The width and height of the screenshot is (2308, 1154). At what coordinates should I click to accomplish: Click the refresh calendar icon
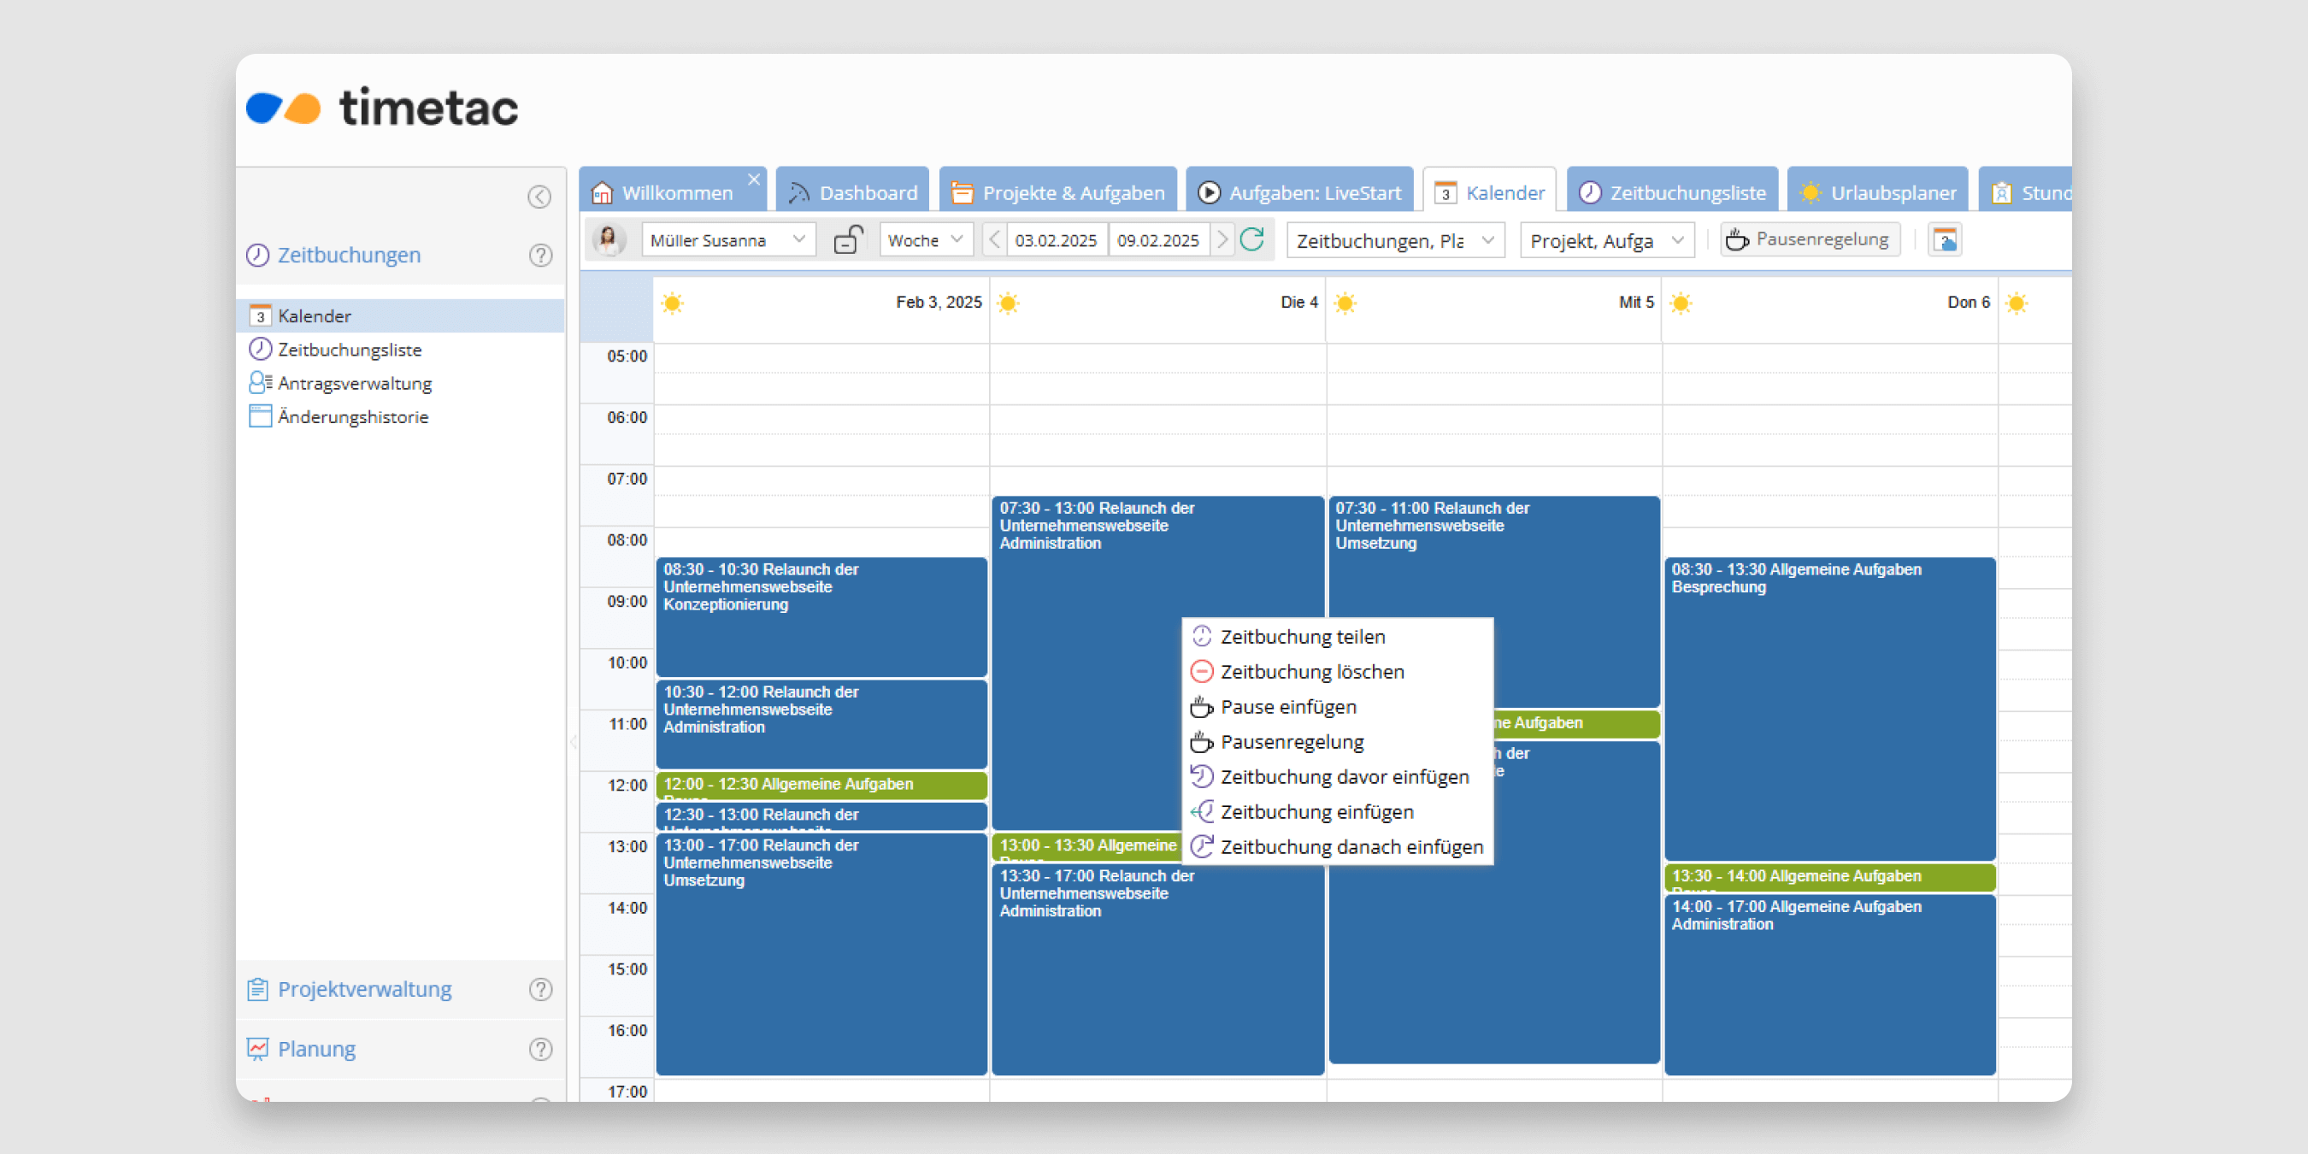pyautogui.click(x=1251, y=239)
